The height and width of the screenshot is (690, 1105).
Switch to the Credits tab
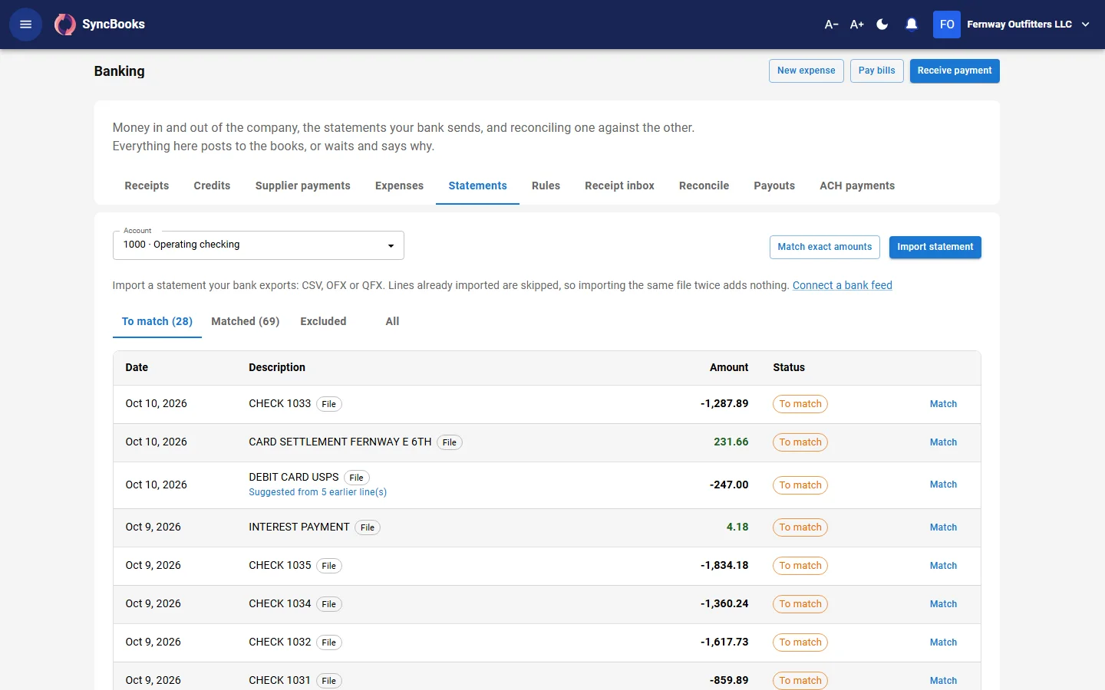[x=212, y=186]
